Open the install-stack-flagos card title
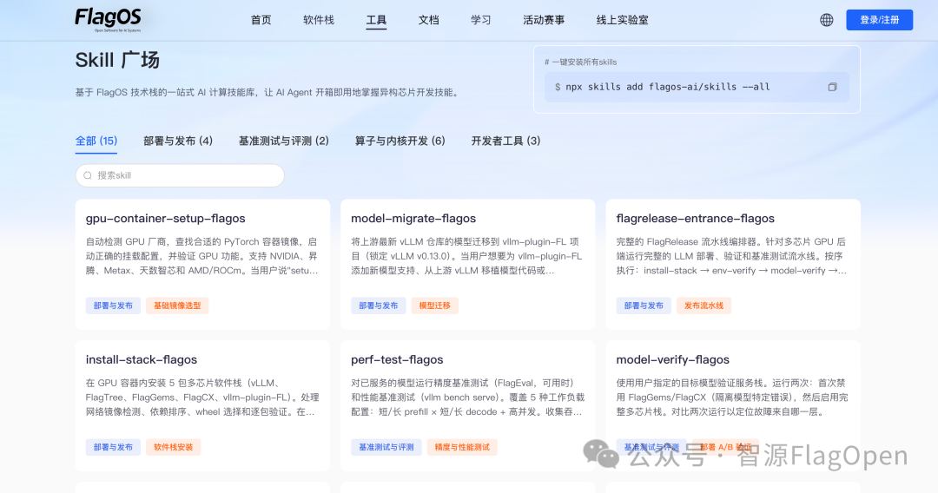The height and width of the screenshot is (493, 938). pyautogui.click(x=142, y=359)
